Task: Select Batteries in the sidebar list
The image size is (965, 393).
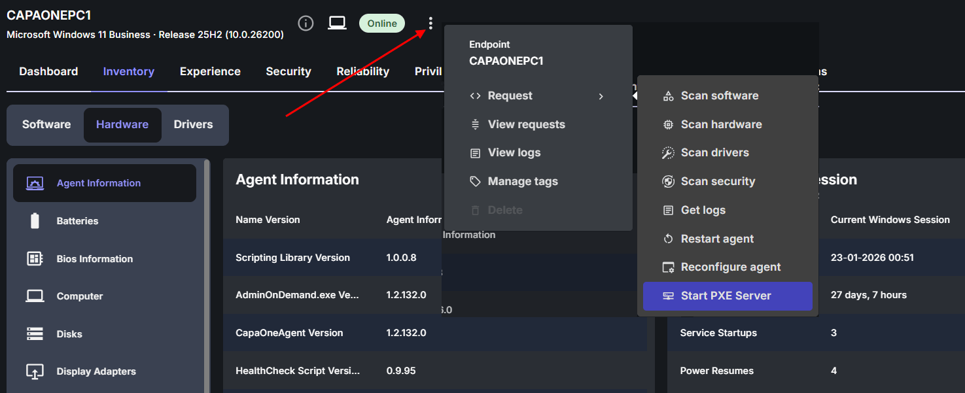Action: [x=105, y=221]
